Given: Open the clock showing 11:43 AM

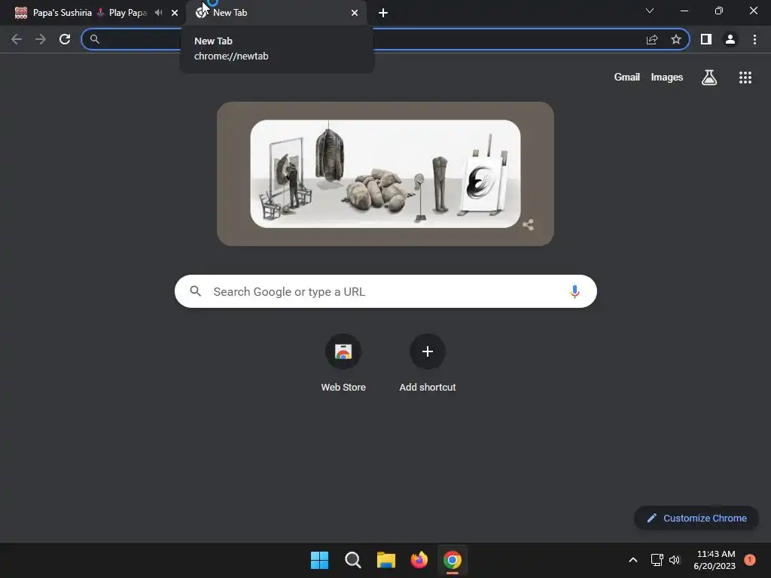Looking at the screenshot, I should (x=715, y=560).
